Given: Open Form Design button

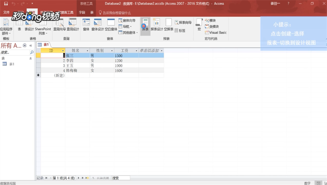Looking at the screenshot, I should pyautogui.click(x=98, y=25).
